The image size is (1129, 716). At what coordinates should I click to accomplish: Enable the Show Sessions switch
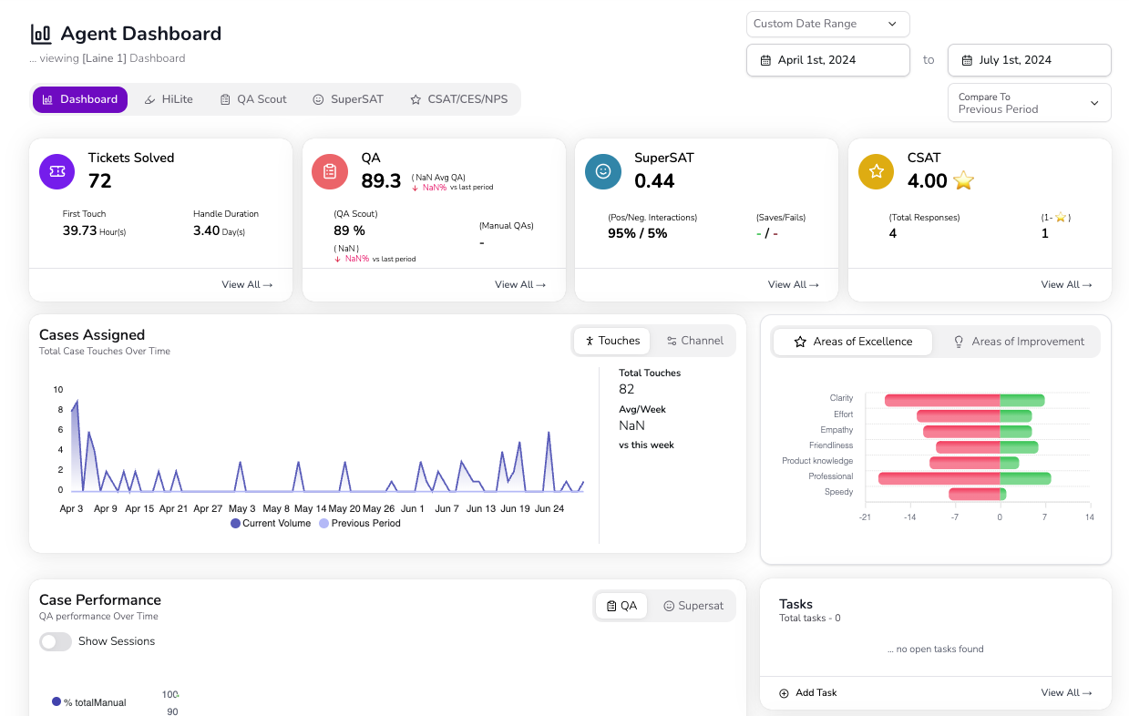coord(56,641)
